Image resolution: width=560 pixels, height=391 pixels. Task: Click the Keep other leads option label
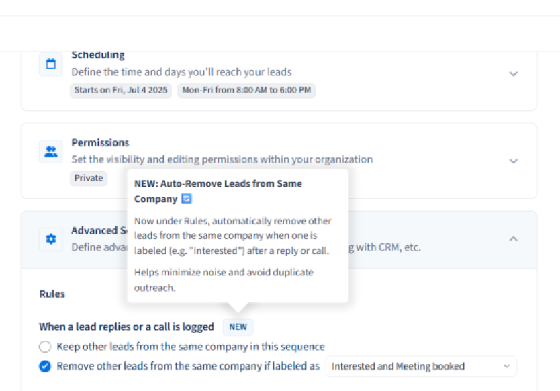point(191,347)
